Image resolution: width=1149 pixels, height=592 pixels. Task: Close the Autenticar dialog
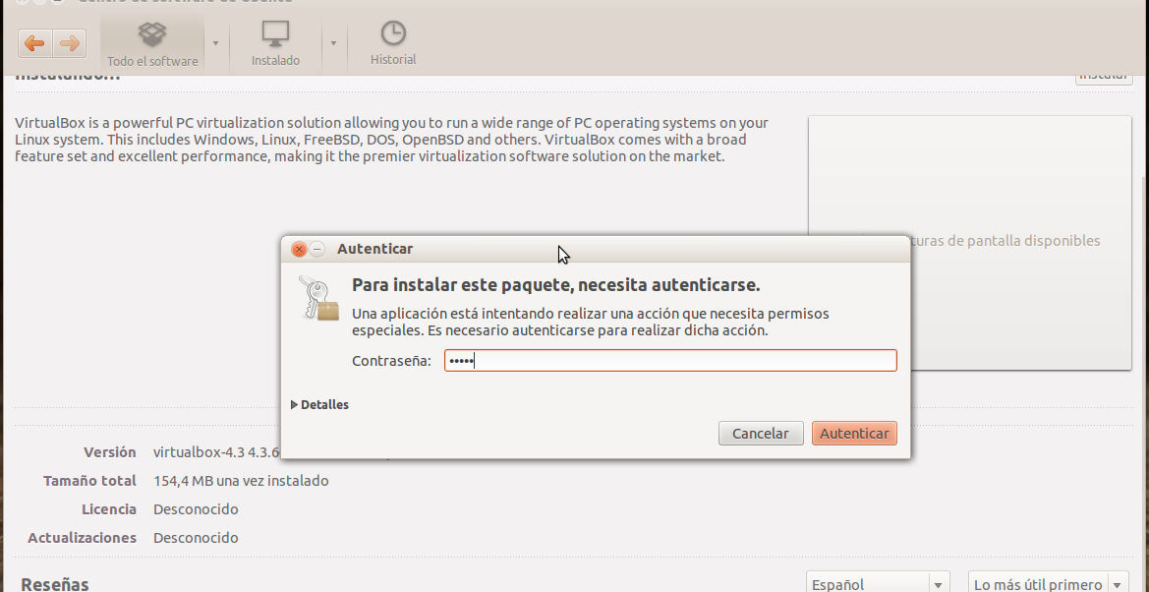point(299,250)
